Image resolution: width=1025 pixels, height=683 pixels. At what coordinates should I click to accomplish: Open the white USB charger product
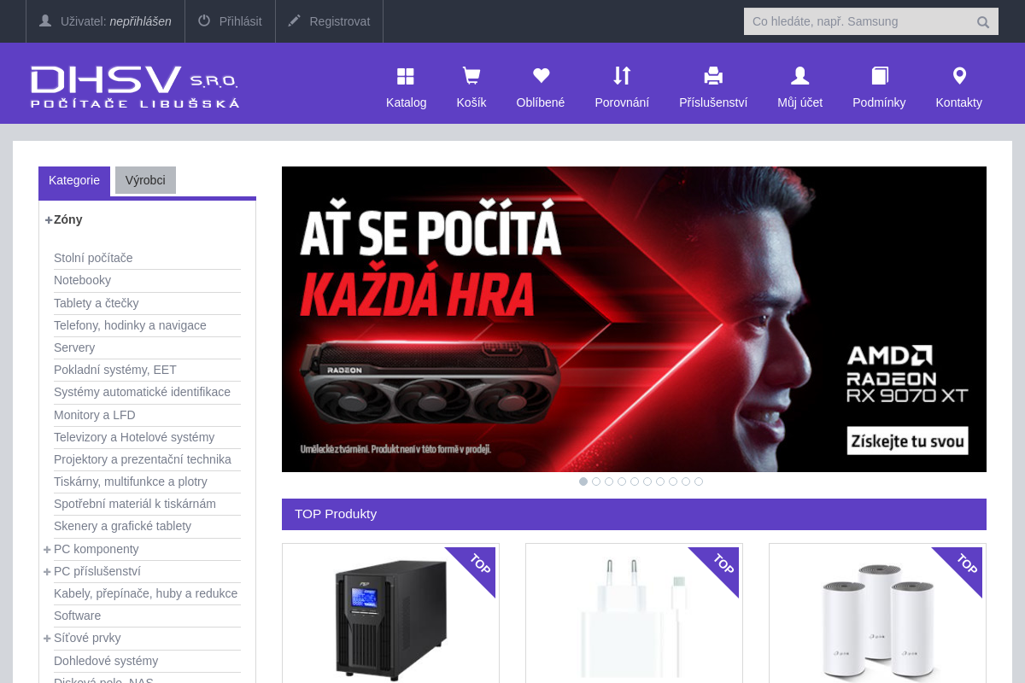pos(634,620)
